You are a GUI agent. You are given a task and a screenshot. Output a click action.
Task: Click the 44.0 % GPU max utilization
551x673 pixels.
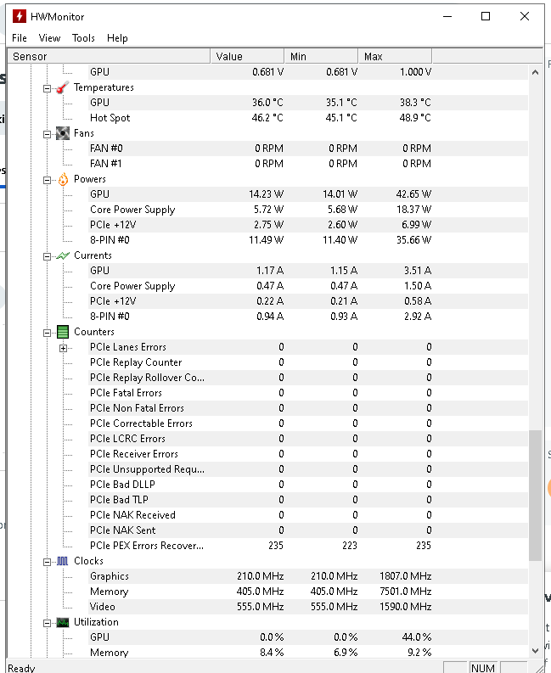(x=417, y=637)
